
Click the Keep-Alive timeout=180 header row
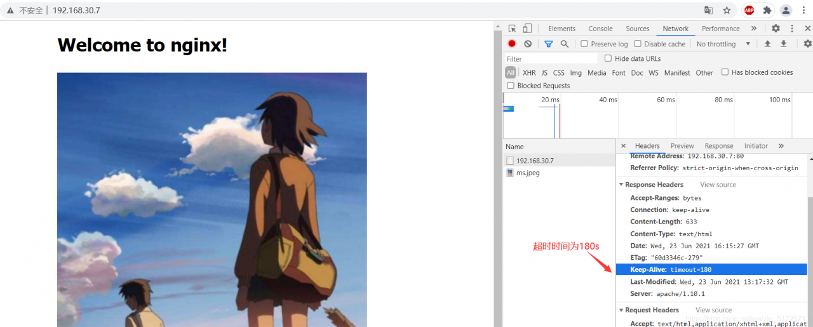(711, 270)
